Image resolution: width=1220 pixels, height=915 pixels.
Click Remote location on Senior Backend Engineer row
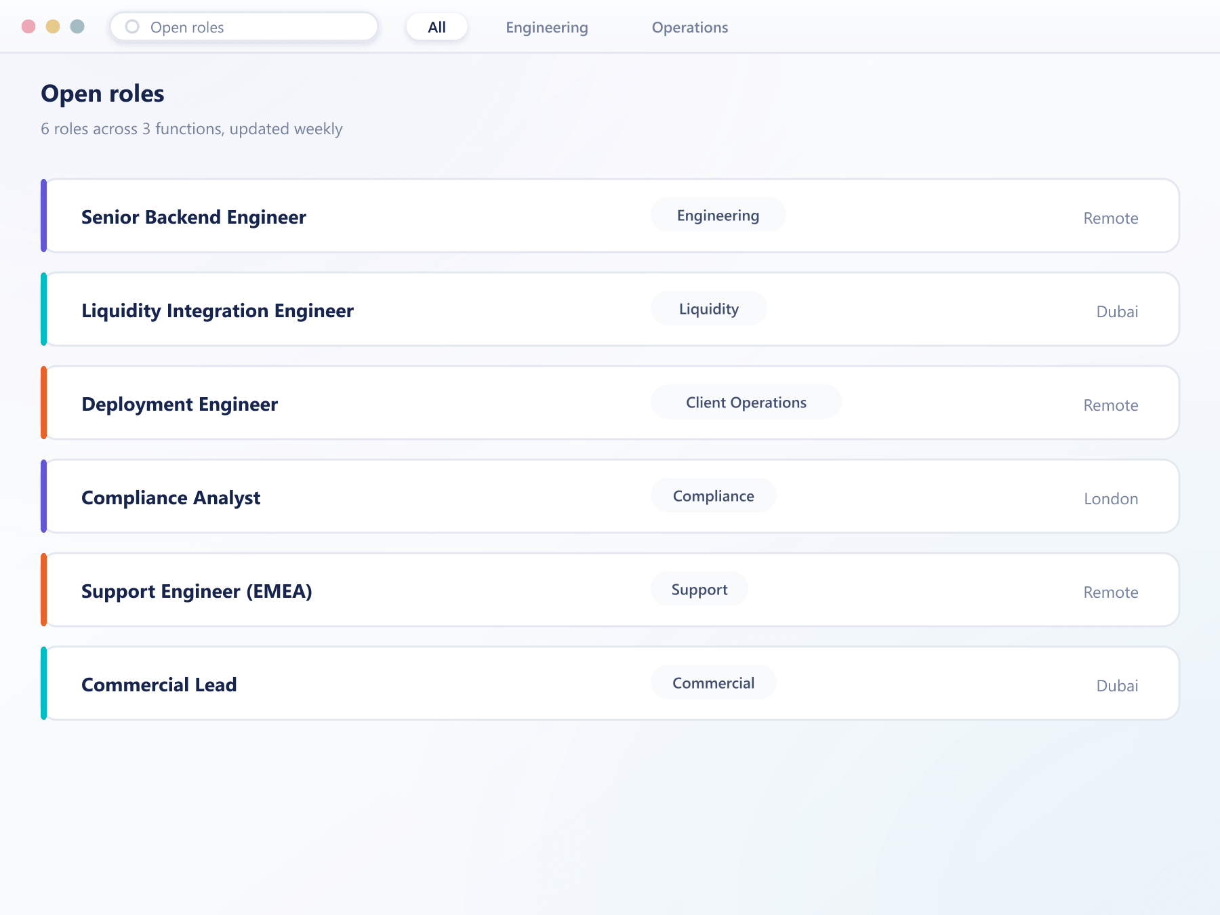click(1111, 218)
